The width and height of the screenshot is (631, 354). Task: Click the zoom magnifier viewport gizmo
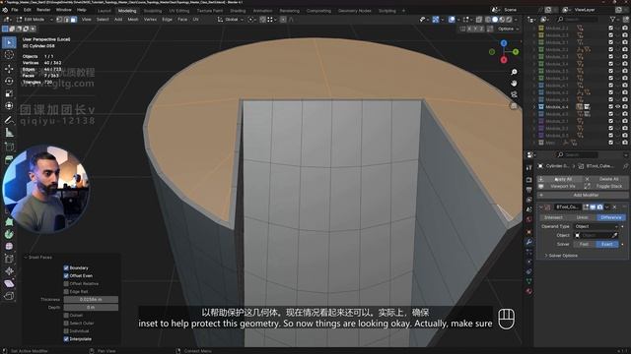coord(514,72)
